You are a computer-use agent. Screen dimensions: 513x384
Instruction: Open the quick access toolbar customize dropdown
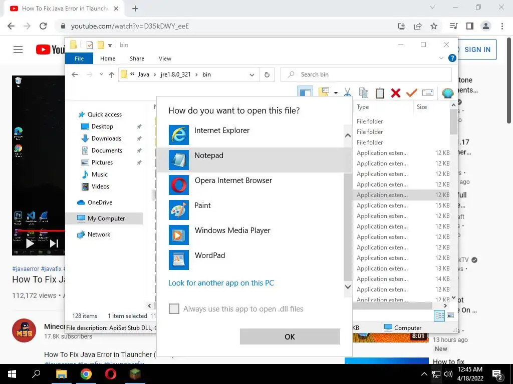110,45
